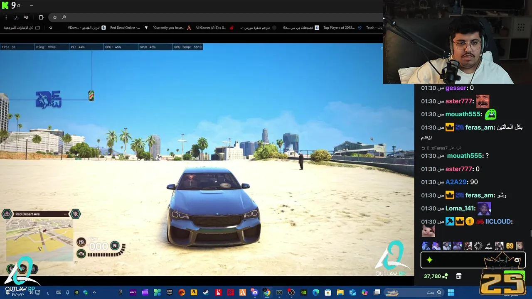Click the face emote in aster777's message
532x299 pixels.
click(x=483, y=101)
